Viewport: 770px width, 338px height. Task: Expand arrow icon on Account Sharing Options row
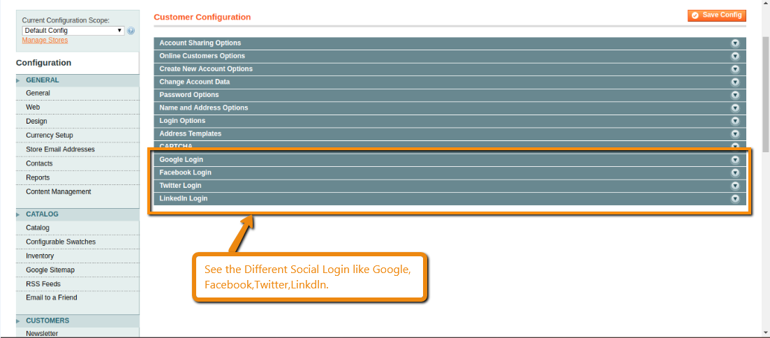735,43
